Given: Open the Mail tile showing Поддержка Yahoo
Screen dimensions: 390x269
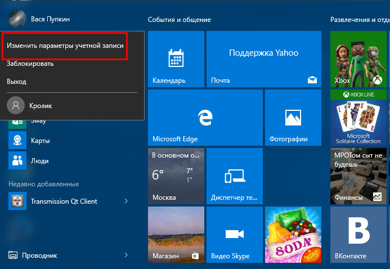Looking at the screenshot, I should click(x=264, y=59).
